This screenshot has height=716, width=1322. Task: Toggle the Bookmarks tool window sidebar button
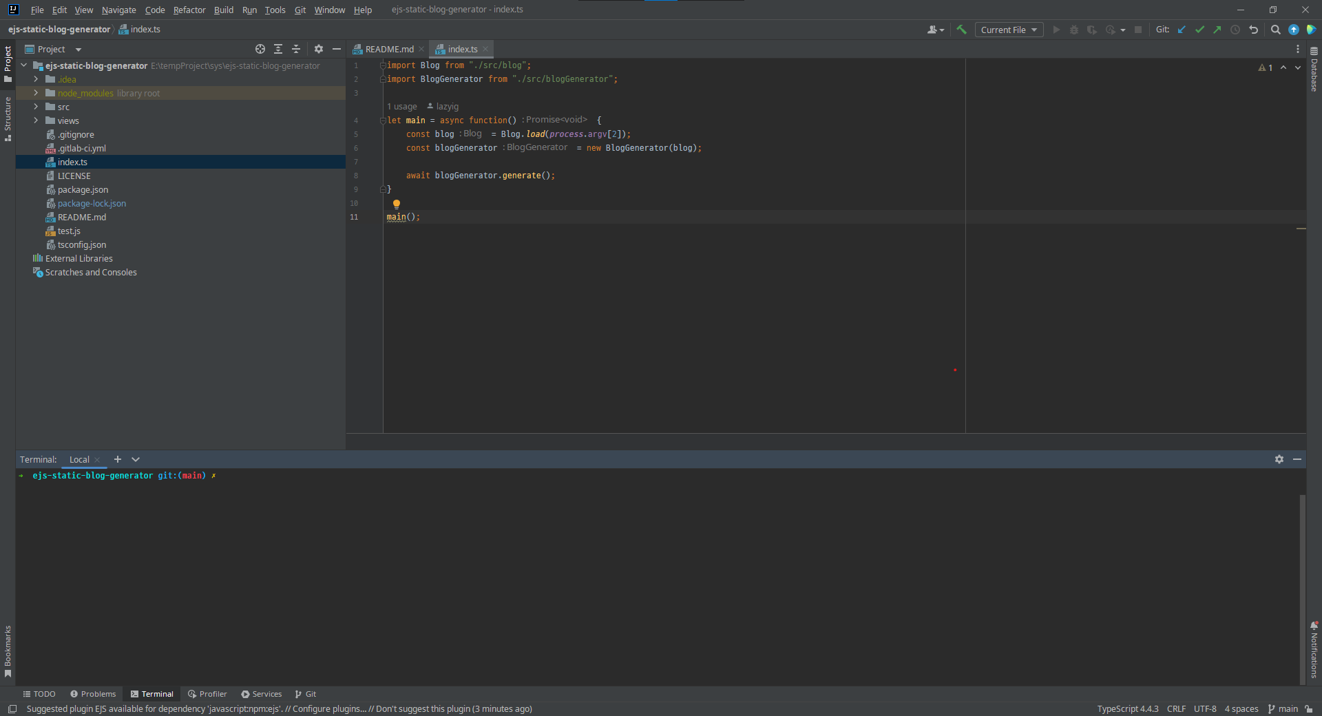tap(8, 651)
